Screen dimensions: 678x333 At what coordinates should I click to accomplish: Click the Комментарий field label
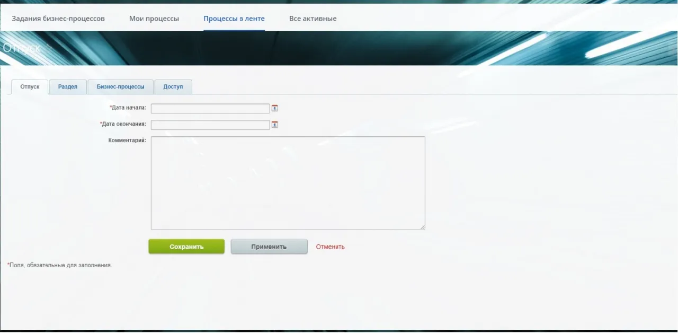point(127,141)
